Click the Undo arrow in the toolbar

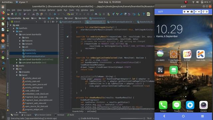tap(25, 14)
